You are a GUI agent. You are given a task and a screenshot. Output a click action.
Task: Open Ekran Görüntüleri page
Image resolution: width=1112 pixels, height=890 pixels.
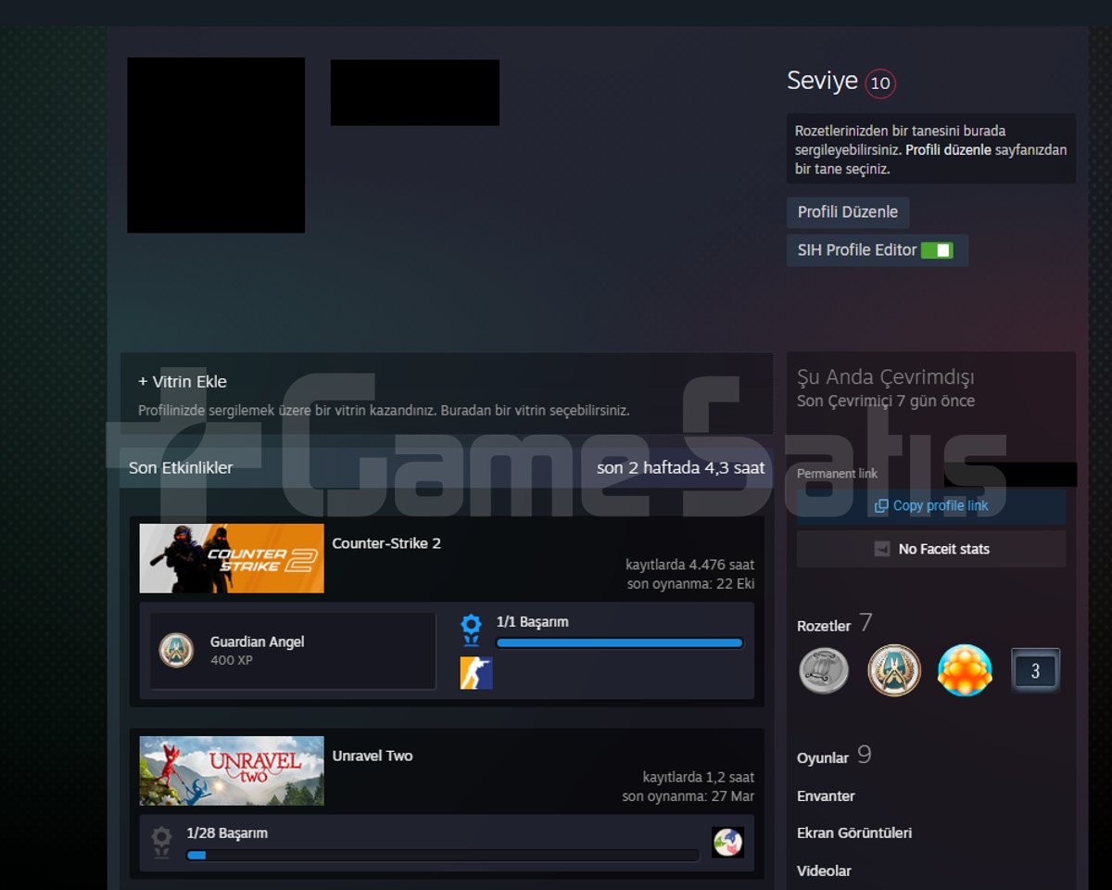click(x=854, y=833)
